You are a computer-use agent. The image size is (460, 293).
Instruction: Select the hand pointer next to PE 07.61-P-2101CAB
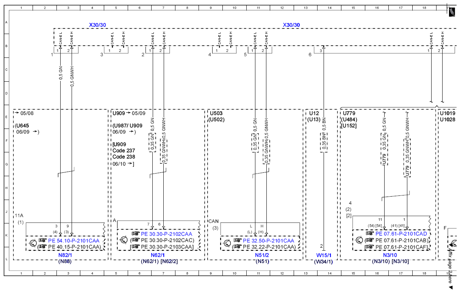click(370, 240)
